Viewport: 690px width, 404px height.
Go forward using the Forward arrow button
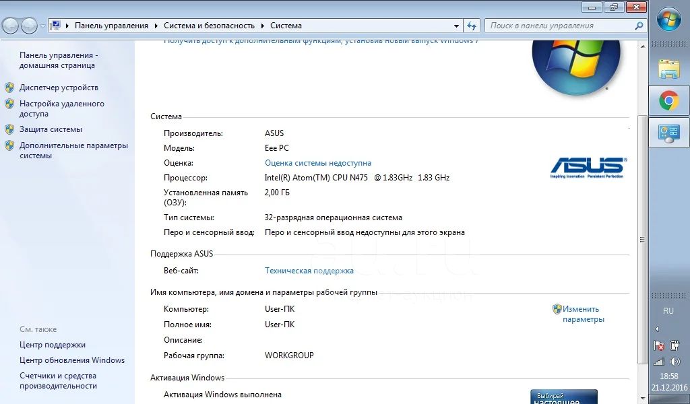tap(29, 26)
